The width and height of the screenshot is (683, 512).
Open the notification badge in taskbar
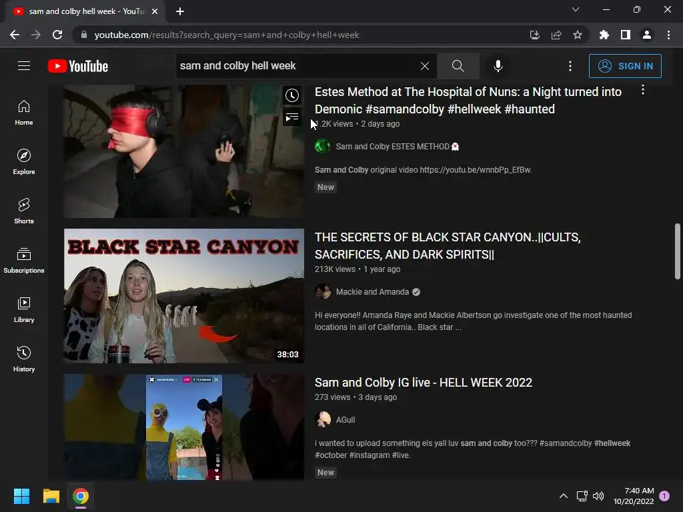pyautogui.click(x=664, y=496)
